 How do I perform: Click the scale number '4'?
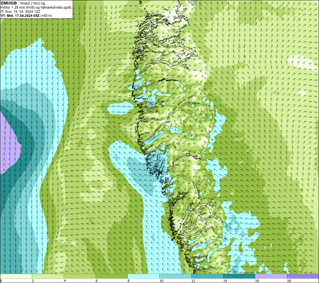pyautogui.click(x=64, y=281)
